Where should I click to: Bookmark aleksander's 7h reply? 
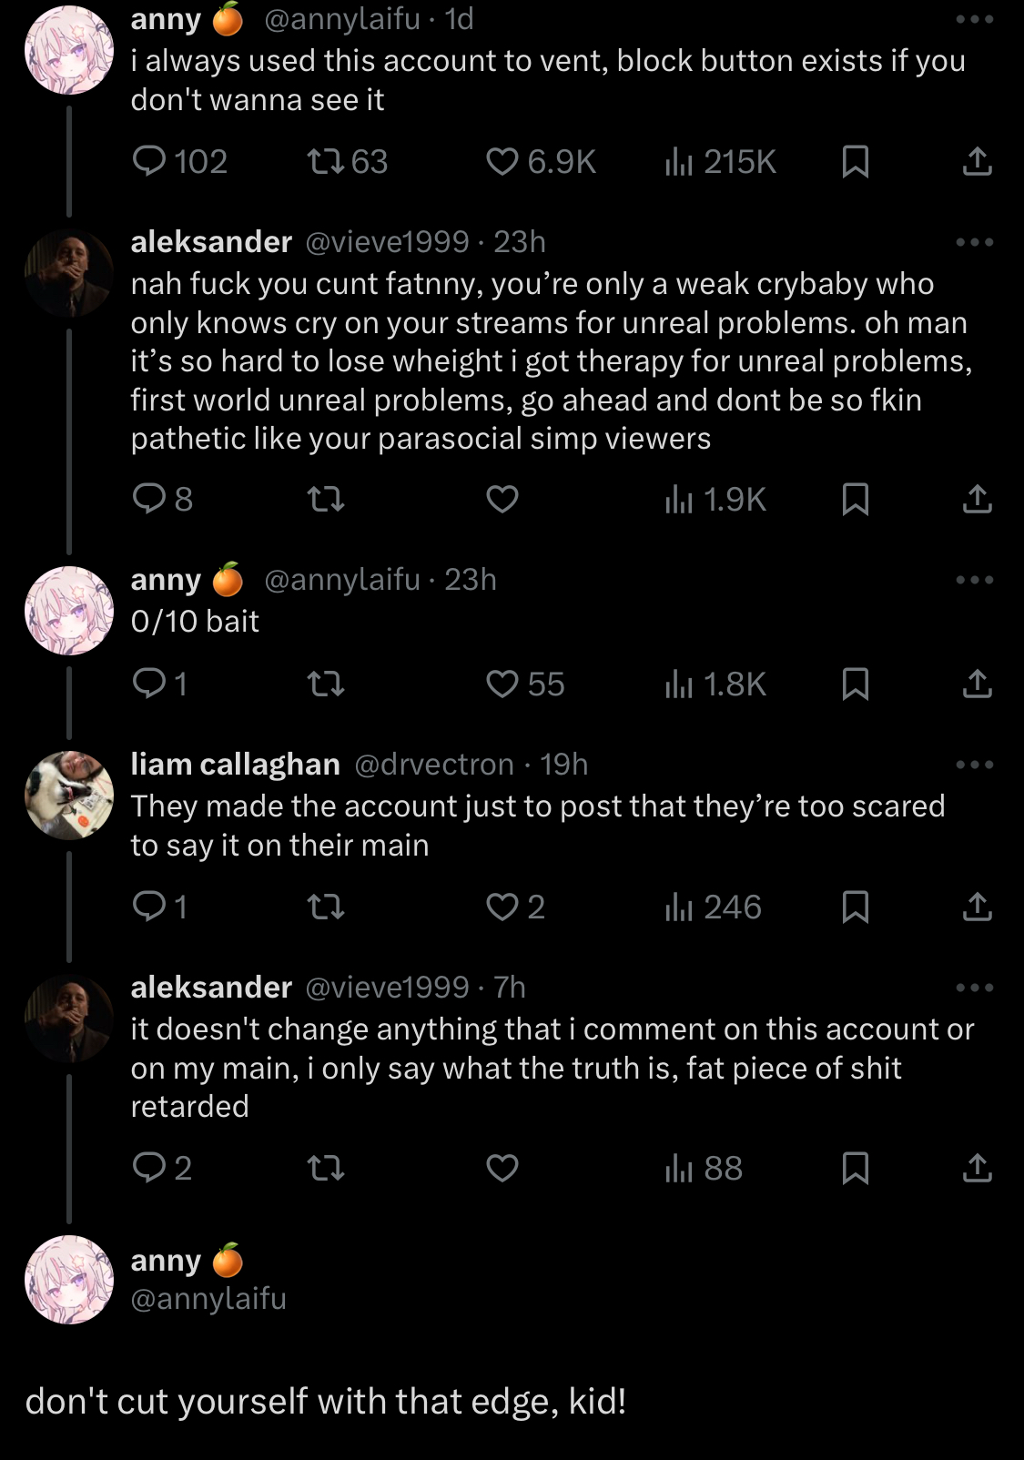855,1168
